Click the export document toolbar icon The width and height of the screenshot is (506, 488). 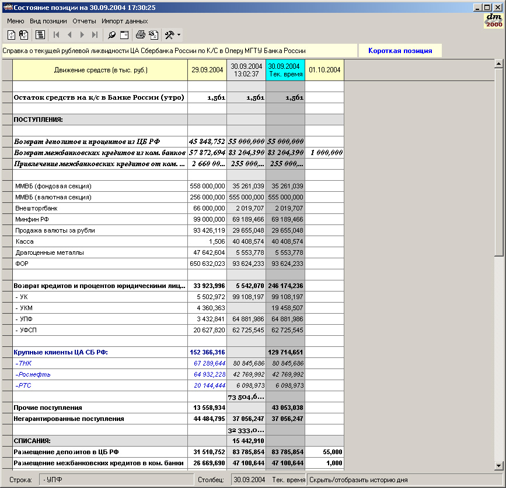(x=153, y=35)
